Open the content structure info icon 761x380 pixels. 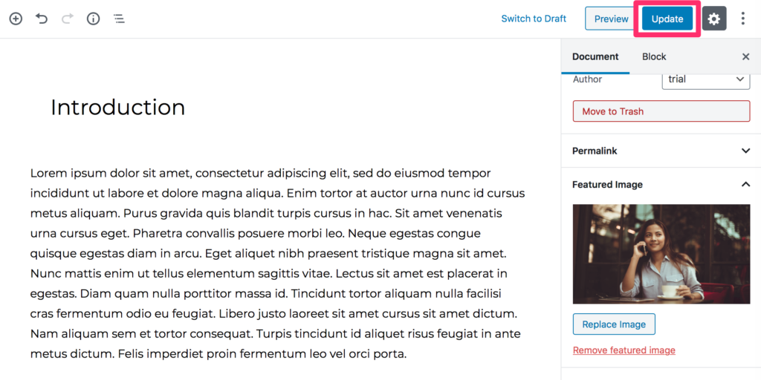coord(93,19)
